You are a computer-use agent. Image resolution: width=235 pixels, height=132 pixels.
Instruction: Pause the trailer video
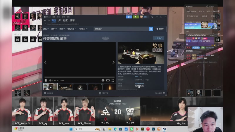[x=46, y=80]
